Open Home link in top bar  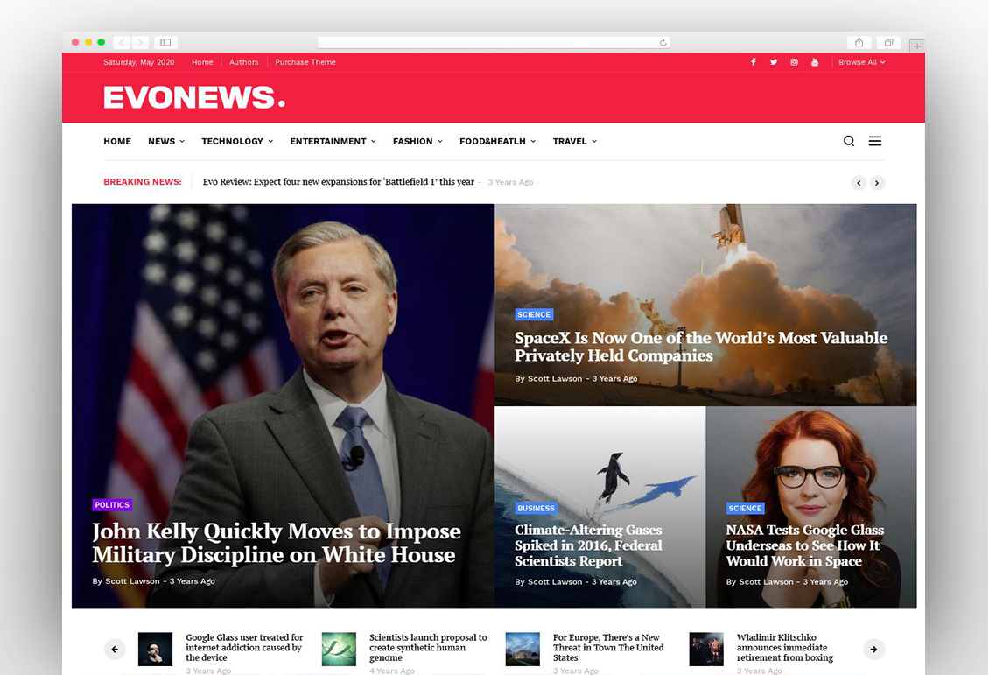(x=202, y=62)
